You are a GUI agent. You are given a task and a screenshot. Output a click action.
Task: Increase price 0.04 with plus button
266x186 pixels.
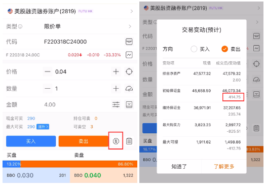click(x=116, y=71)
